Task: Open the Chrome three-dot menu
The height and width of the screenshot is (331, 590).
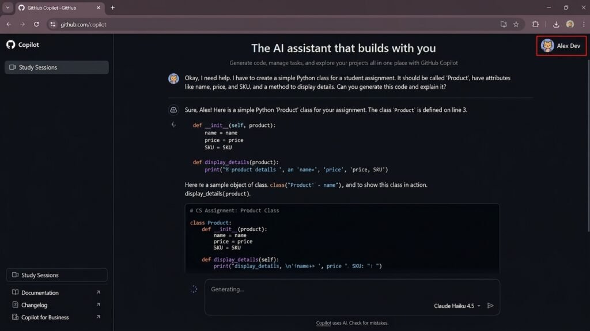Action: coord(584,24)
